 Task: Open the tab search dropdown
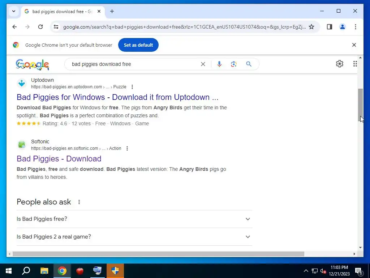click(14, 11)
